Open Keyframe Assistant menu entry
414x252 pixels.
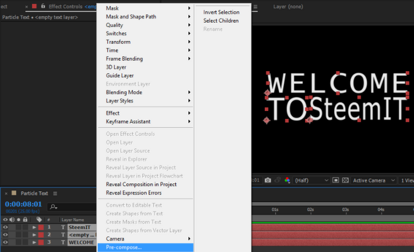(146, 122)
